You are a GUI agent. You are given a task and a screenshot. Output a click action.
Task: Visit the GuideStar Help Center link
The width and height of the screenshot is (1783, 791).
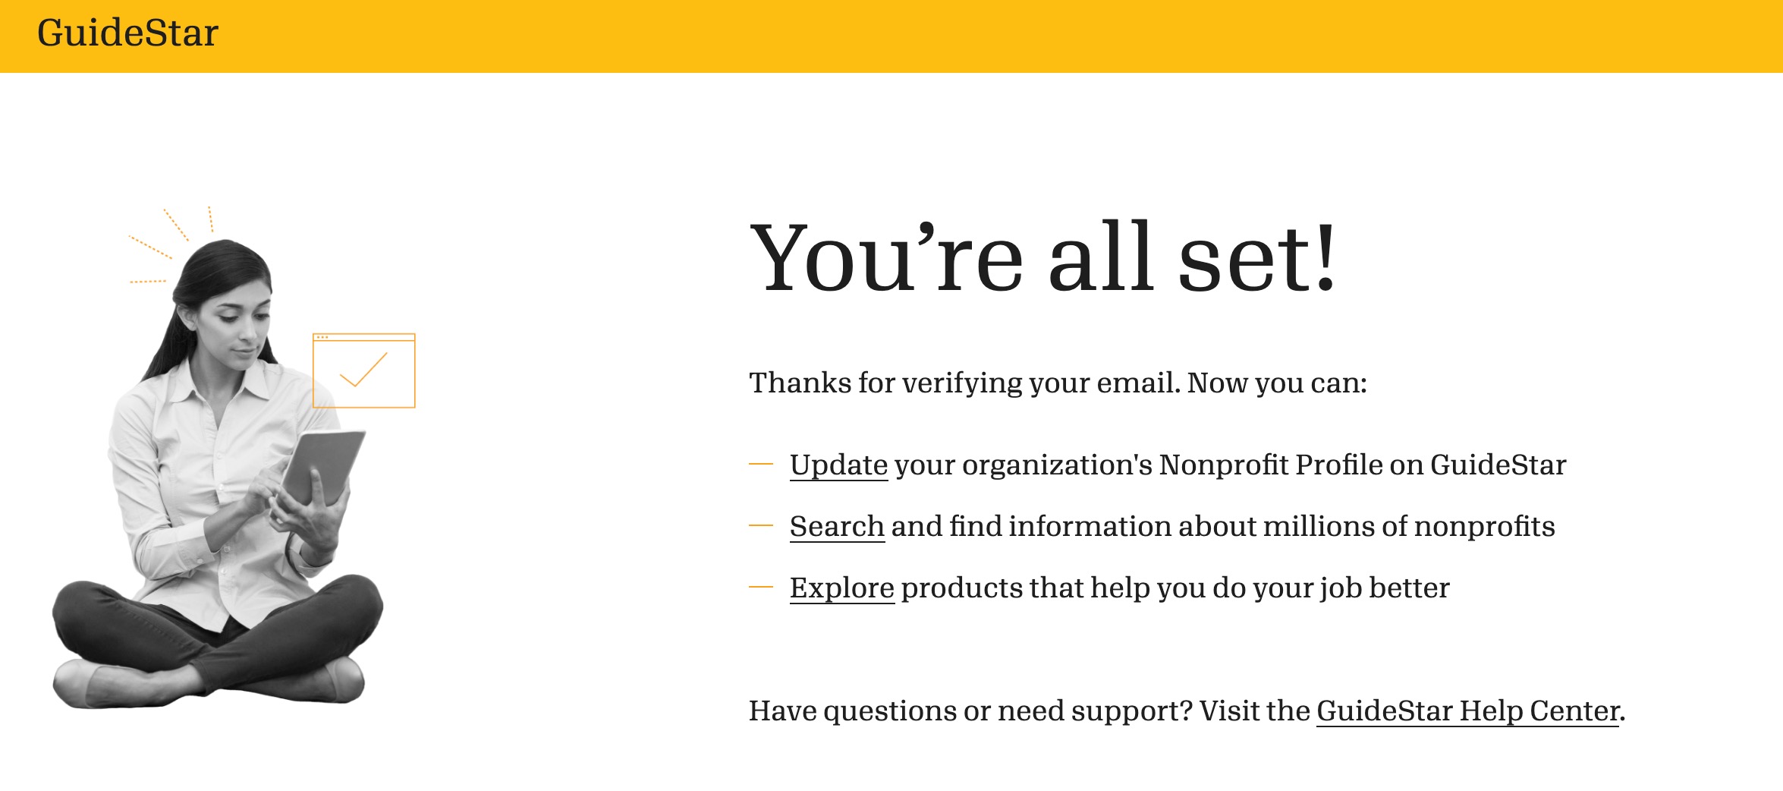tap(1467, 711)
